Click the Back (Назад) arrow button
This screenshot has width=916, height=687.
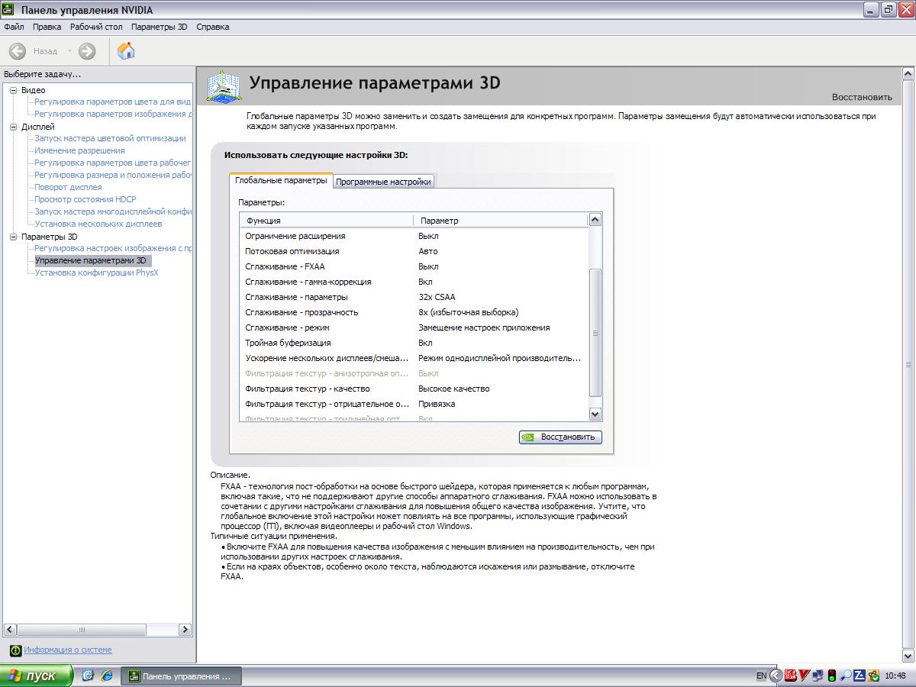point(18,51)
